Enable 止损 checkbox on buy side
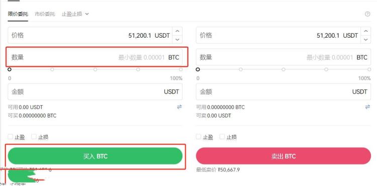Screen dimensions: 377x186 tap(34, 137)
